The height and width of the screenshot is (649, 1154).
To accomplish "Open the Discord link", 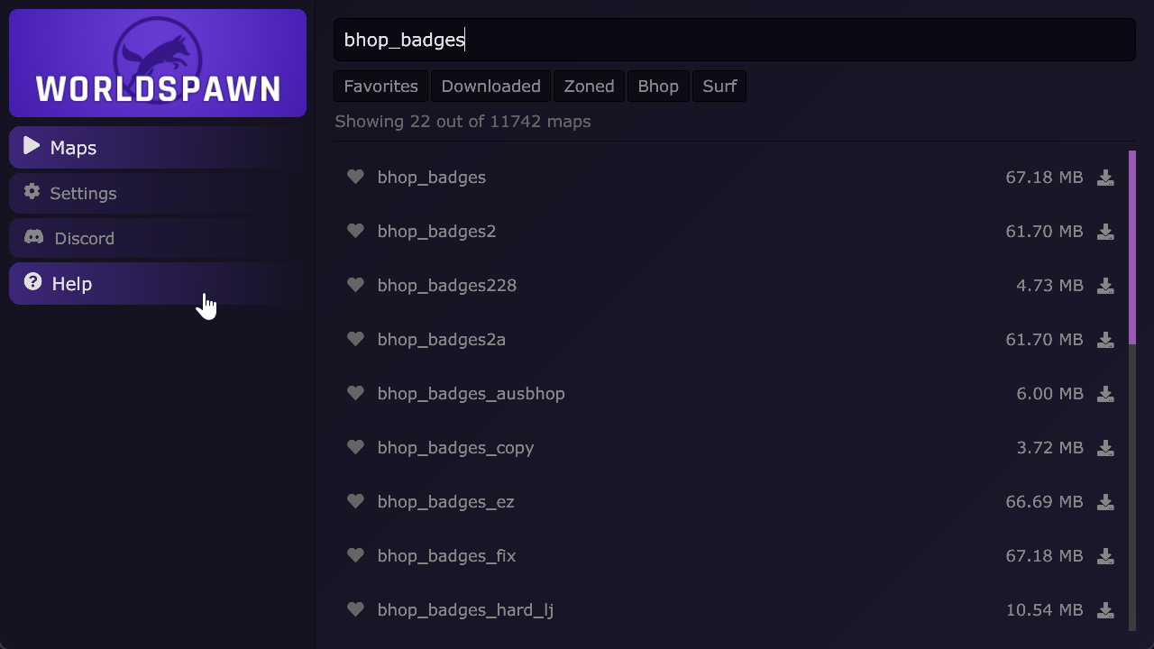I will coord(153,238).
